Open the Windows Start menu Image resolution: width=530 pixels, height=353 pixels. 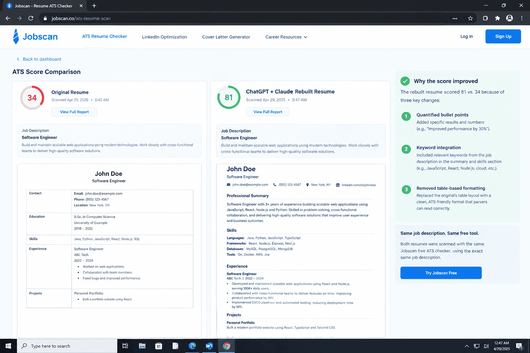[x=8, y=346]
